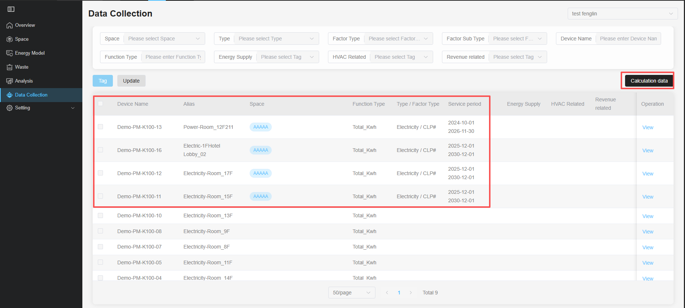
Task: Click the Setting gear icon
Action: pos(10,108)
